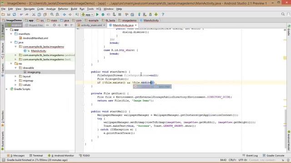This screenshot has width=291, height=163.
Task: Open the Gradle Console
Action: click(274, 156)
